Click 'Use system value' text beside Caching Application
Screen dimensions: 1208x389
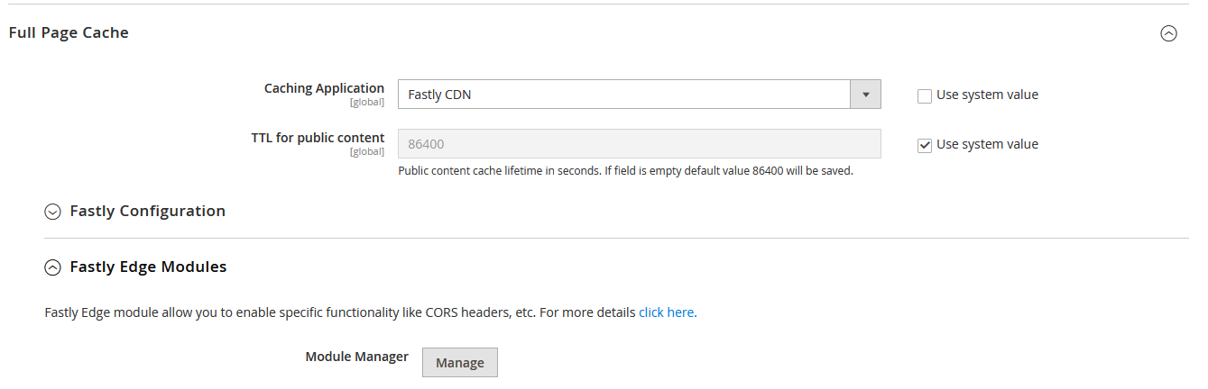987,95
